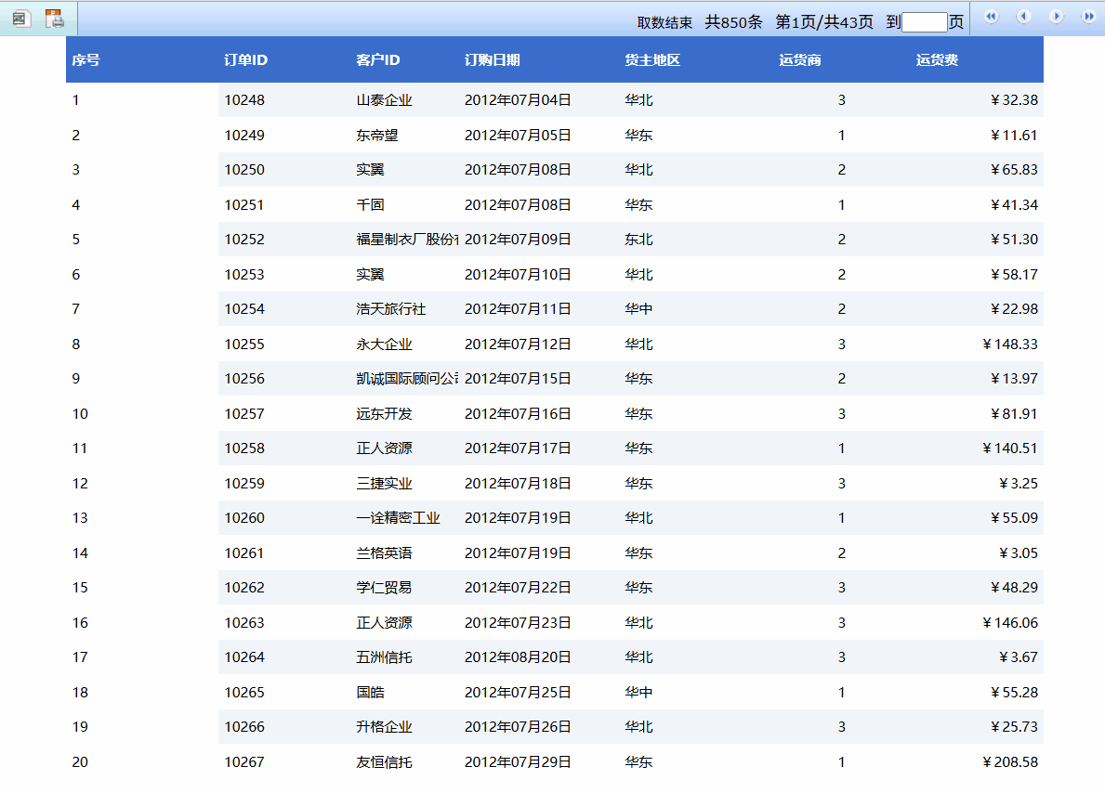This screenshot has width=1105, height=793.
Task: Go to the next page
Action: (x=1056, y=17)
